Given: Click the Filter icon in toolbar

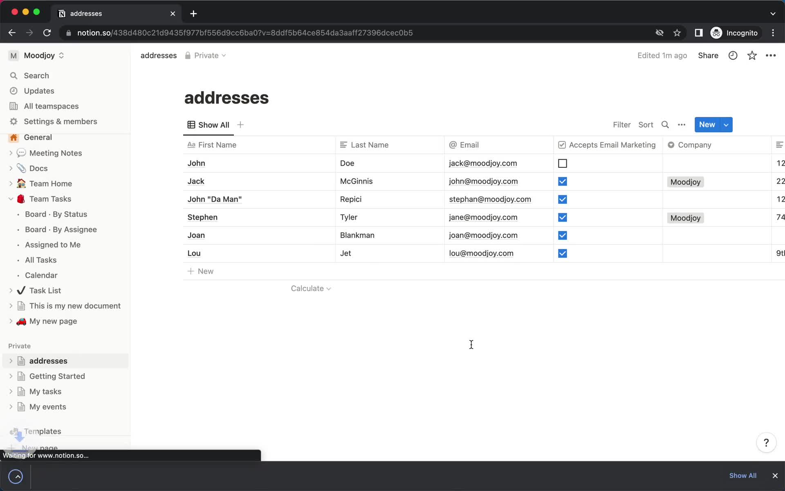Looking at the screenshot, I should [622, 125].
